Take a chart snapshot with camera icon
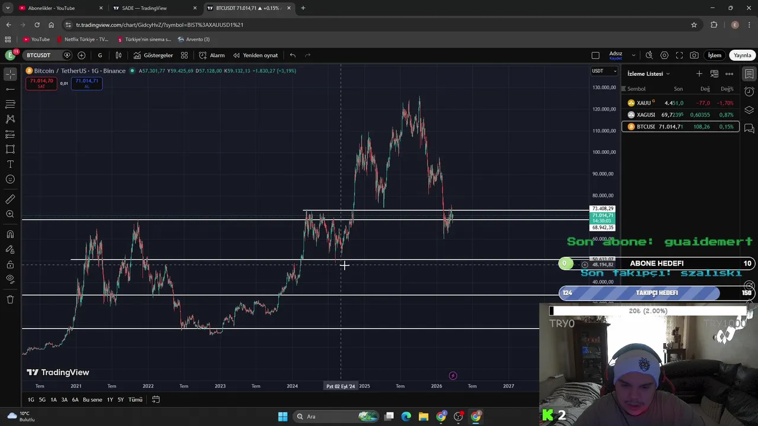 pyautogui.click(x=694, y=55)
